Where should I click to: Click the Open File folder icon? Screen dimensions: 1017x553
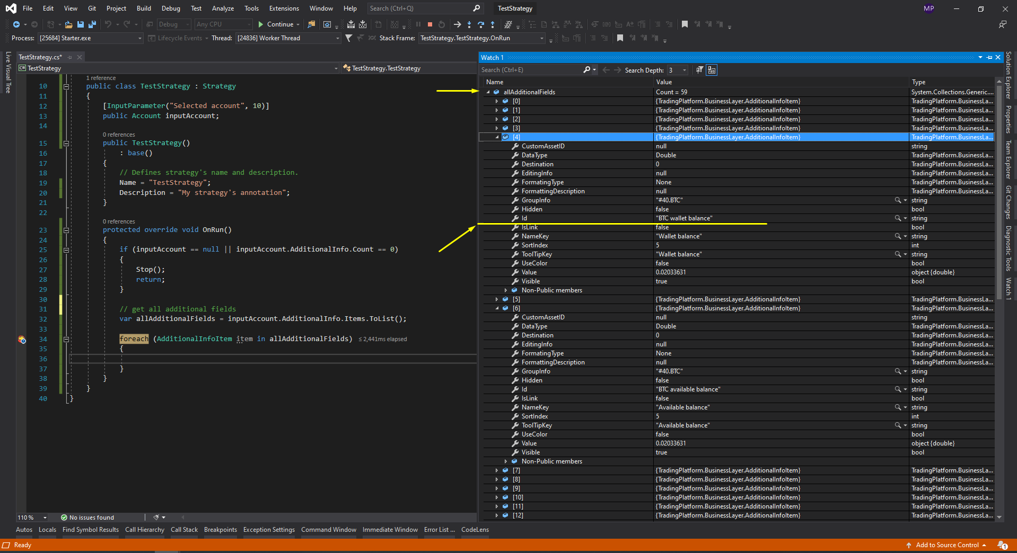(68, 24)
